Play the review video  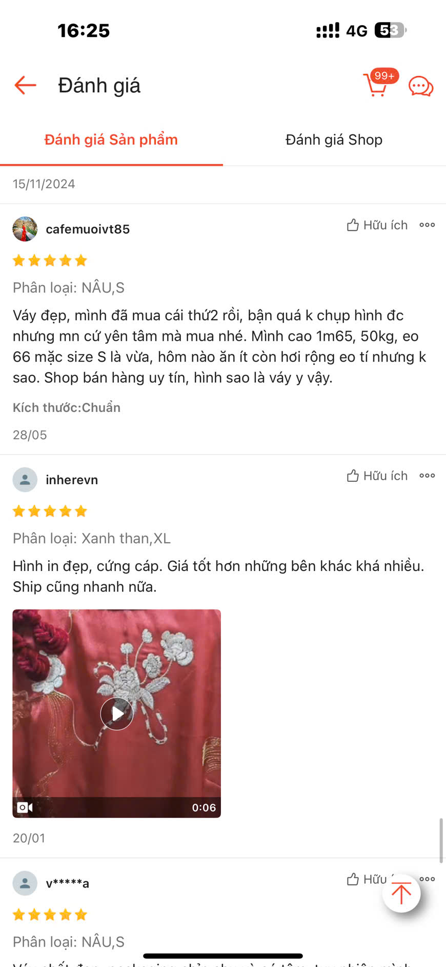[117, 713]
